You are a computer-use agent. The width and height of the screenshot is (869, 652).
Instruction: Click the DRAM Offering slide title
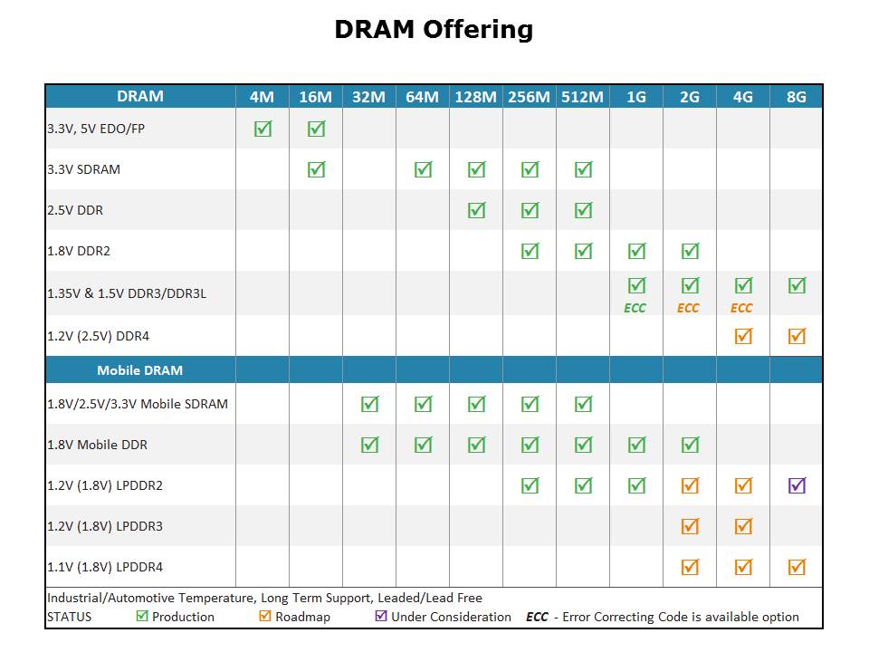tap(434, 30)
